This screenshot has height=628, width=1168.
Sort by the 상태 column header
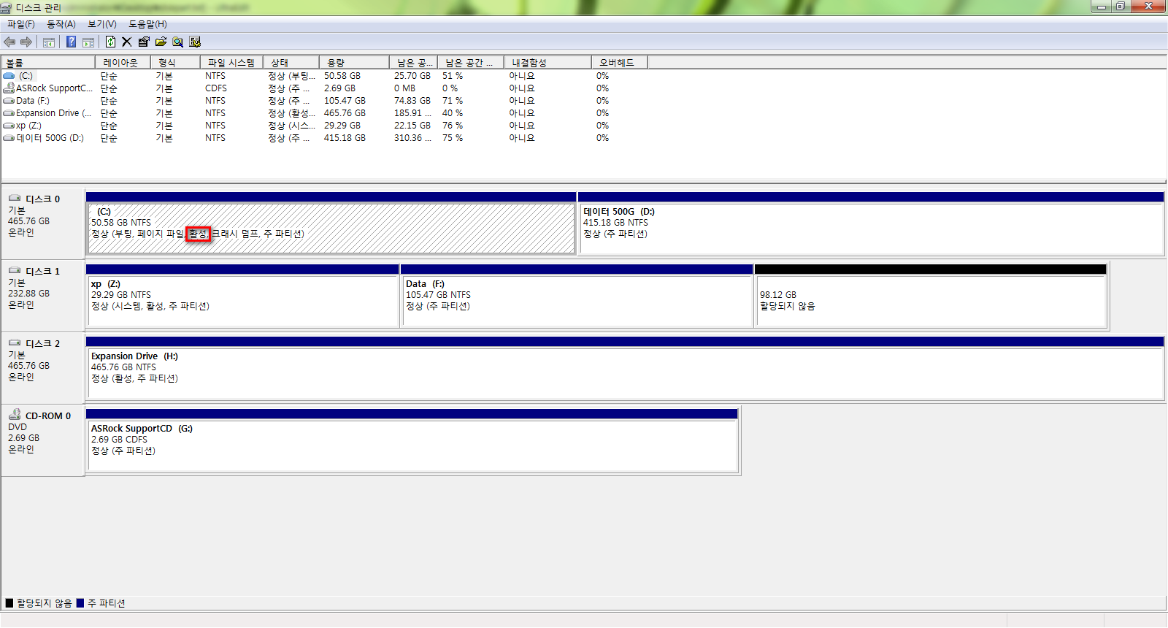291,63
